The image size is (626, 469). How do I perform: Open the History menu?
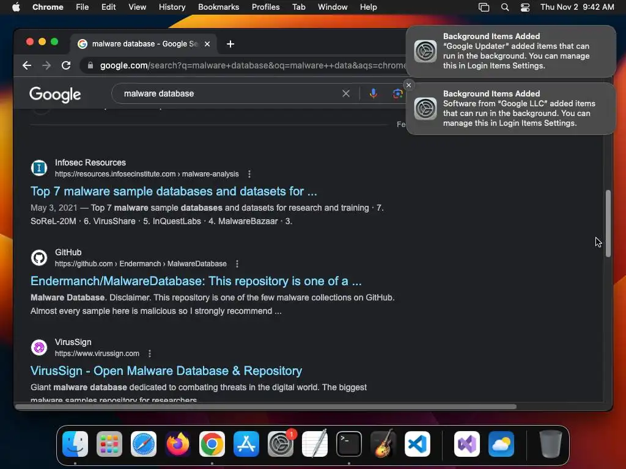(x=172, y=7)
